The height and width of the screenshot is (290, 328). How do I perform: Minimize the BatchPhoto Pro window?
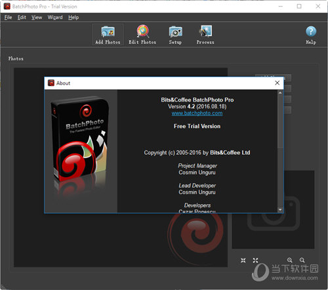281,7
